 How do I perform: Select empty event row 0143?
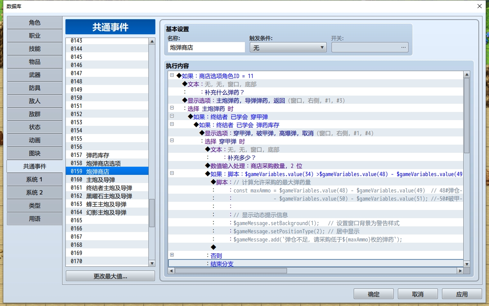tap(107, 41)
